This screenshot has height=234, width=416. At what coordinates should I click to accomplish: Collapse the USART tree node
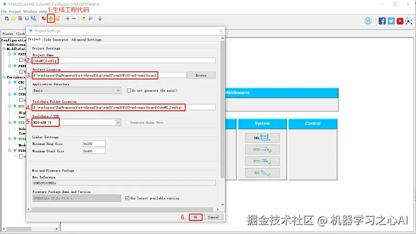point(9,138)
